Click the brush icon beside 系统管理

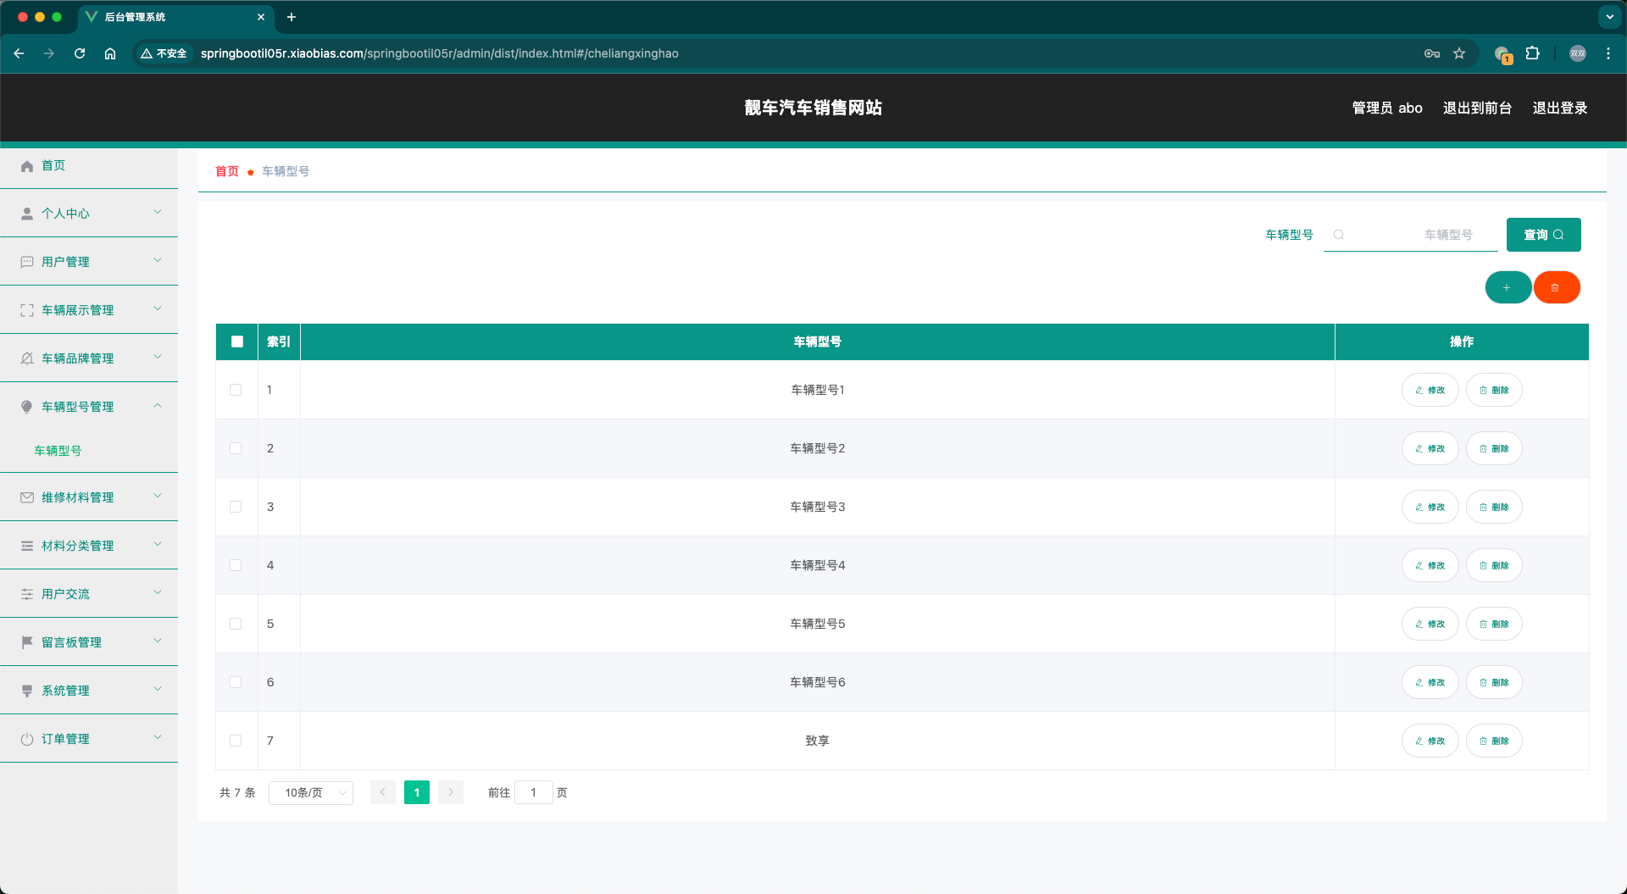pos(27,691)
